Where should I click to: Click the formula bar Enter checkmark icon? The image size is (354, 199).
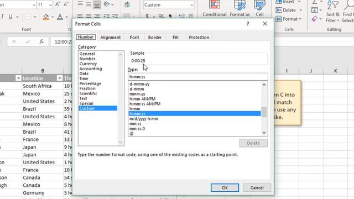28,42
